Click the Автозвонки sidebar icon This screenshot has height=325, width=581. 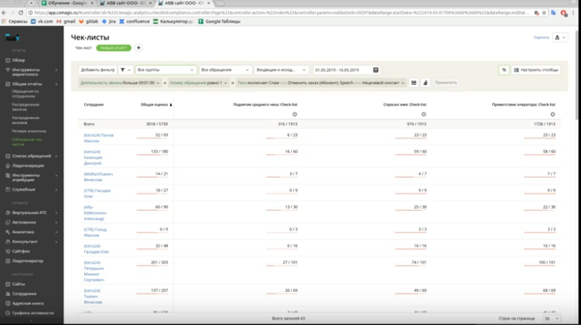8,222
